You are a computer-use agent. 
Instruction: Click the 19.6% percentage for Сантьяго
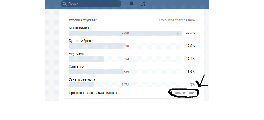tap(190, 72)
